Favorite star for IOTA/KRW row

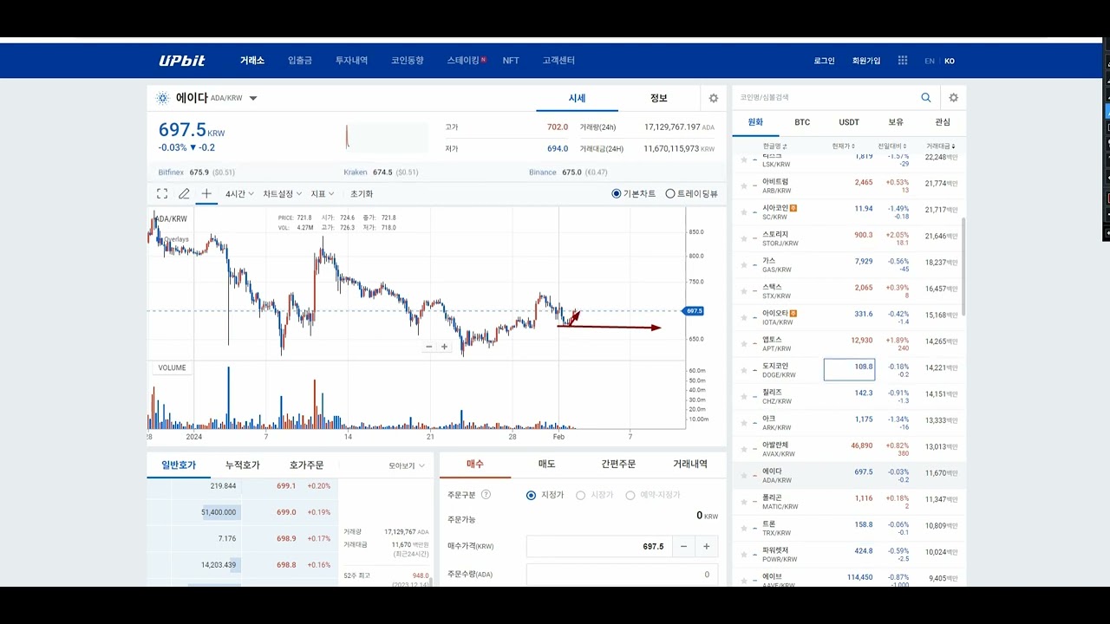click(743, 318)
